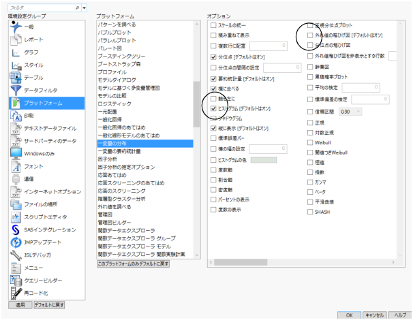Uncheck ヒストグラム [デフォルトはオン]
413x320 pixels.
click(x=213, y=108)
